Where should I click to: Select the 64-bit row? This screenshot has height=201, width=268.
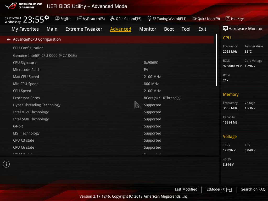107,126
